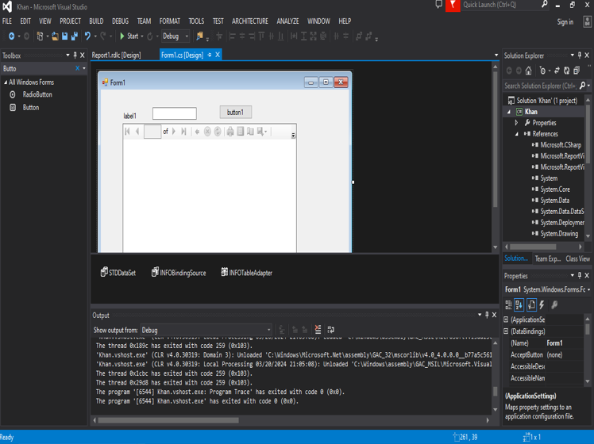
Task: Open the PROJECT menu
Action: (x=70, y=21)
